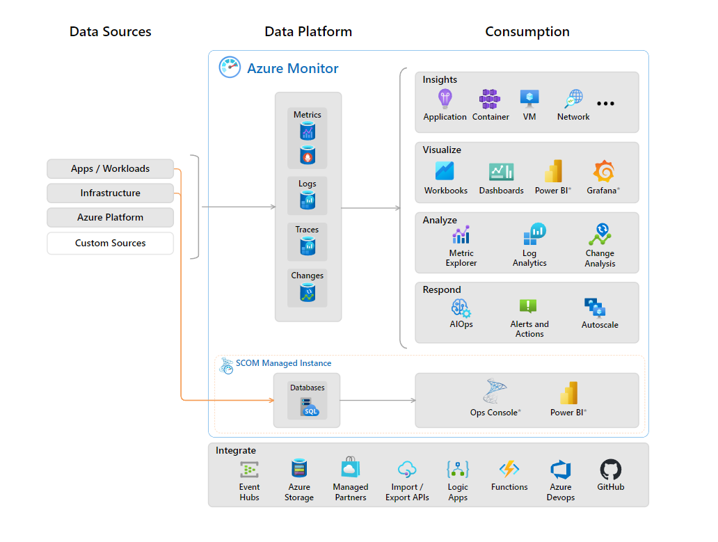Select the Power BI icon under Visualize
Image resolution: width=718 pixels, height=542 pixels.
(x=553, y=171)
